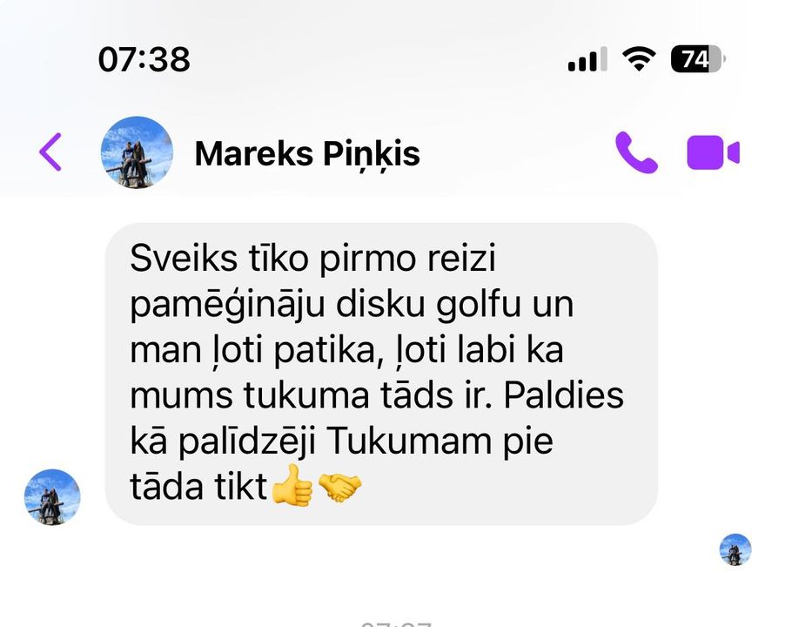The width and height of the screenshot is (792, 627).
Task: Tap the words tāda tikt before the emojis
Action: coord(198,487)
